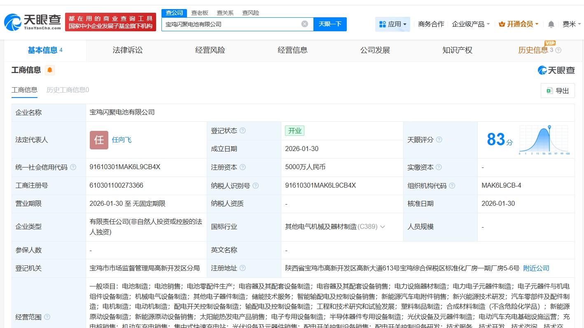The height and width of the screenshot is (328, 584).
Task: Switch to the 法律诉讼 tab
Action: pyautogui.click(x=127, y=50)
